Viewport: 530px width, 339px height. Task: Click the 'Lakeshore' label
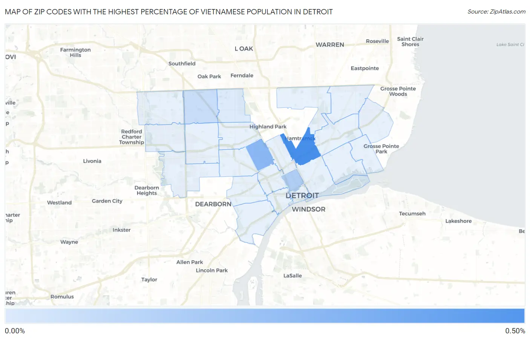click(458, 221)
